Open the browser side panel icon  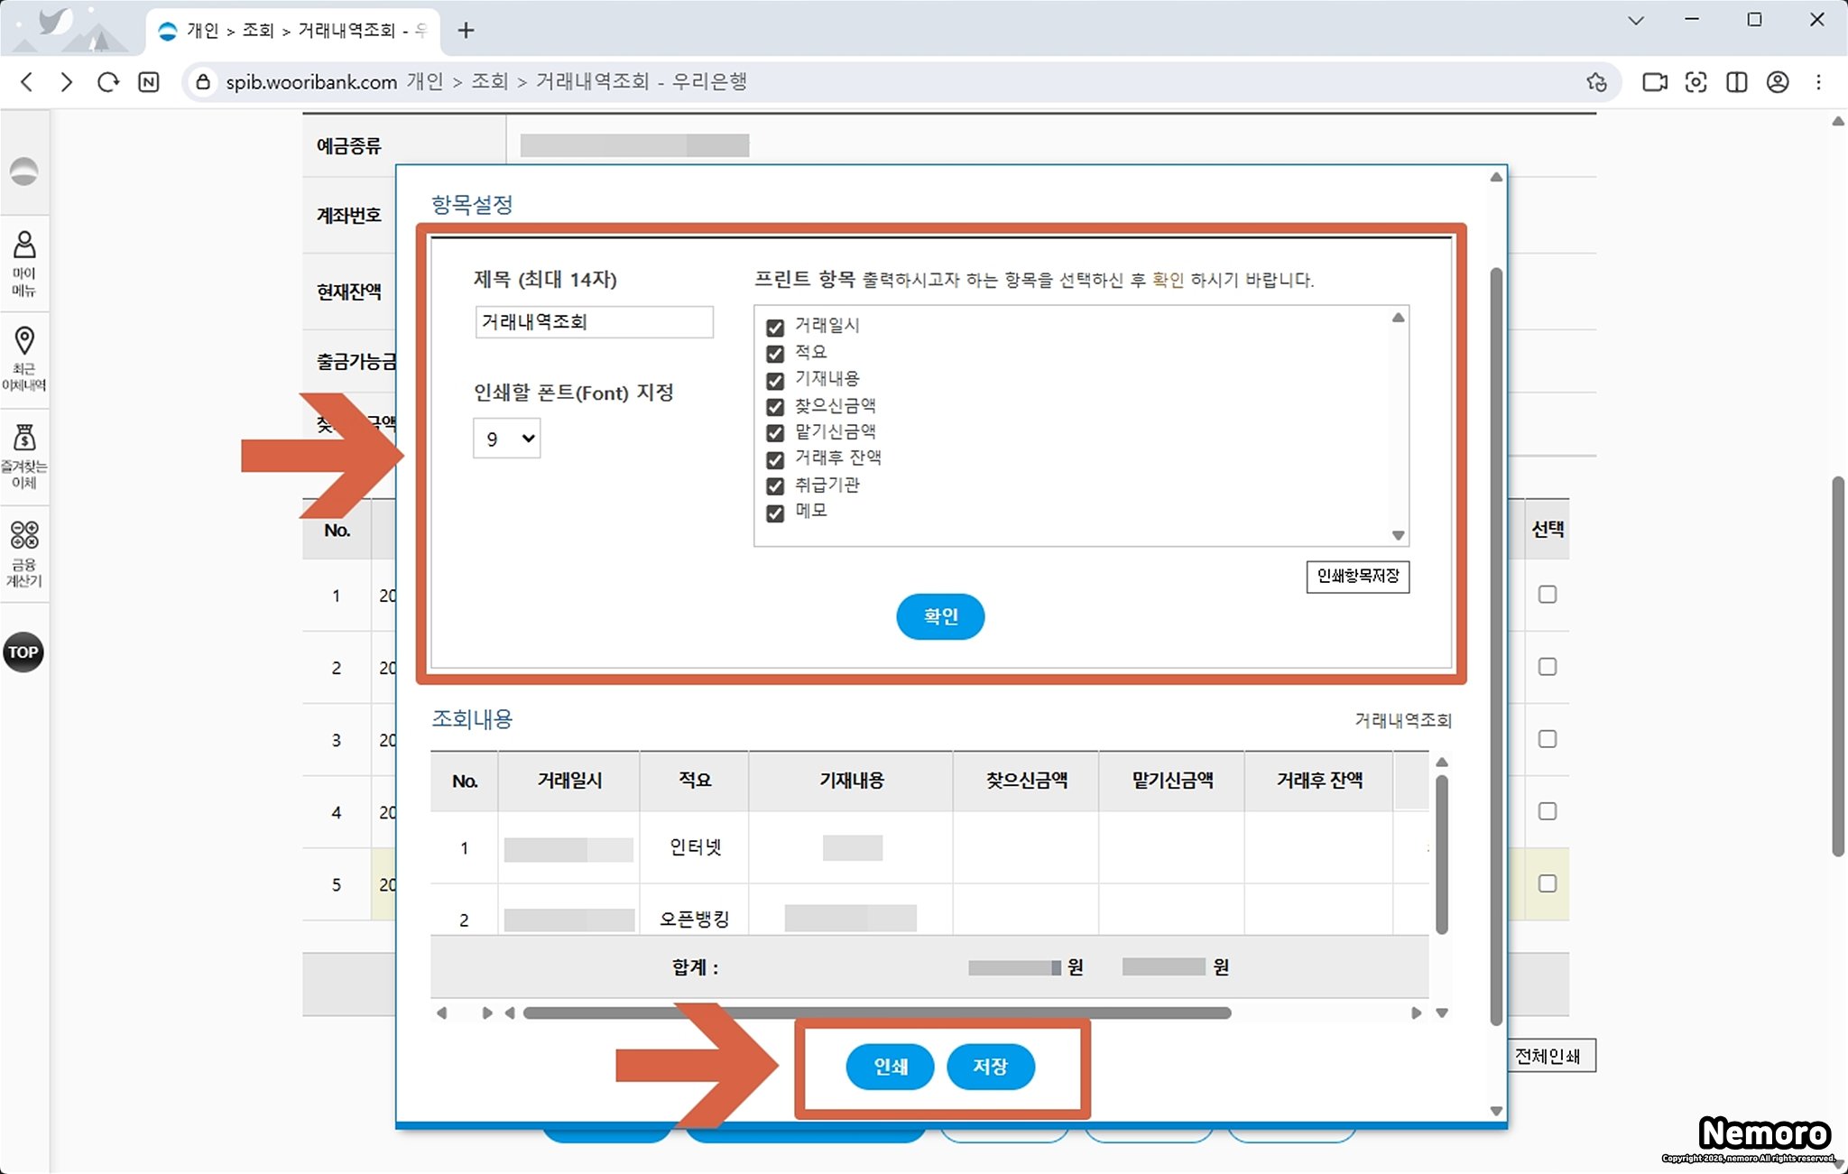pos(1736,82)
